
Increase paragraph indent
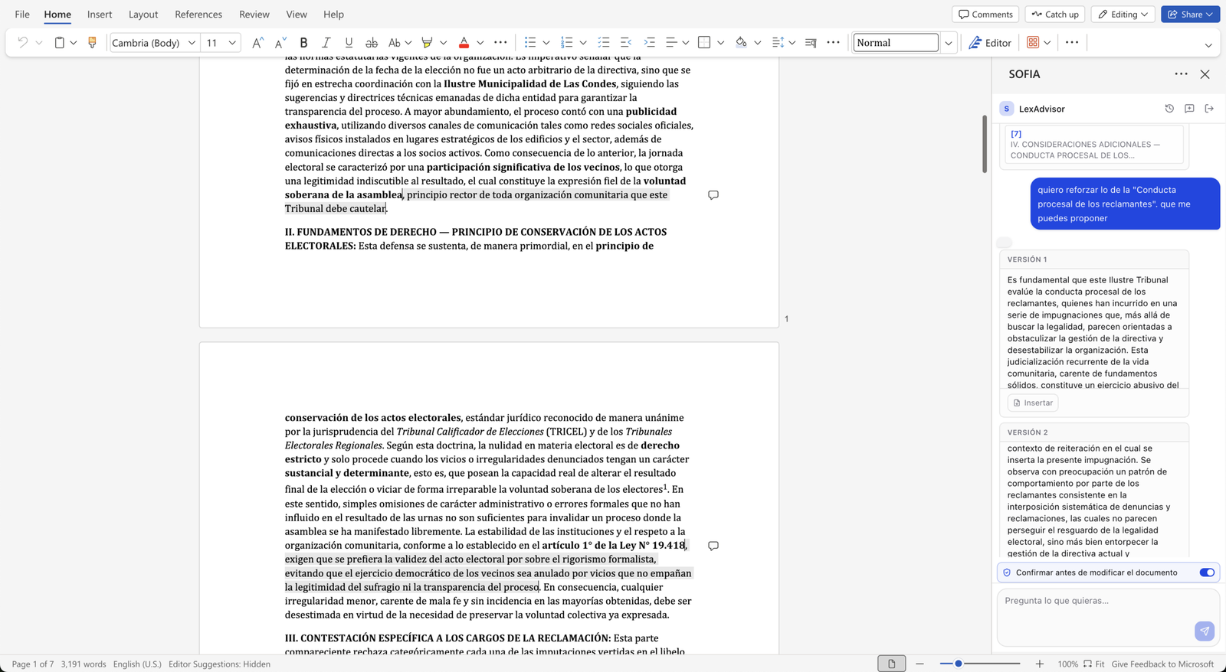649,43
